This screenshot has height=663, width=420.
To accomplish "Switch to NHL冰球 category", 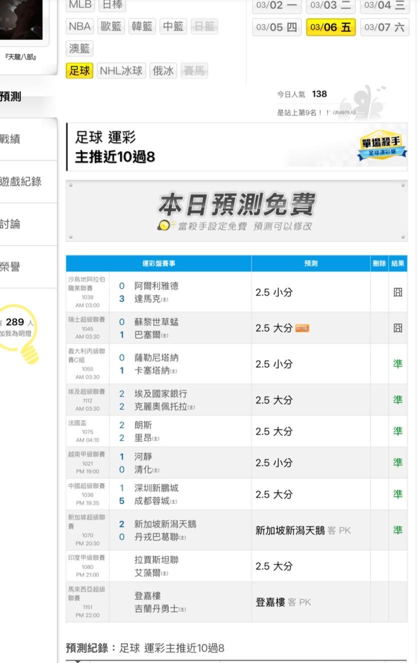I will pyautogui.click(x=122, y=70).
